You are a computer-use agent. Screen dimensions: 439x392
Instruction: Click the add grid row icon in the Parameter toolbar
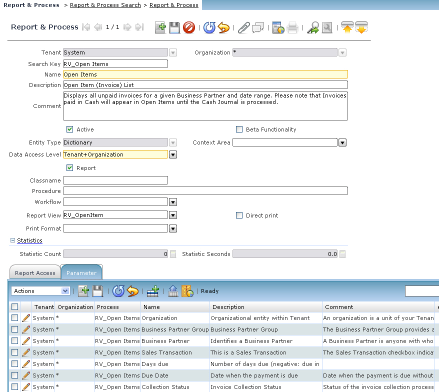152,291
